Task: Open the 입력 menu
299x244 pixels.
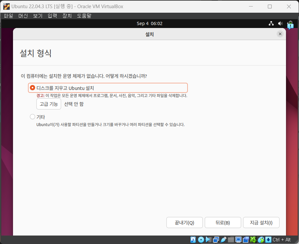Action: tap(52, 16)
